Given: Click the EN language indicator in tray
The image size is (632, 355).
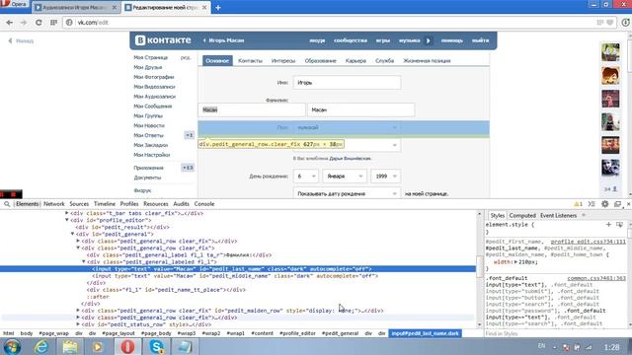Looking at the screenshot, I should click(x=541, y=346).
